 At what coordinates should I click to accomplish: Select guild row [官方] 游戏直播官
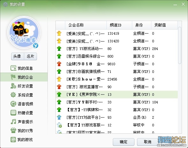point(117,87)
